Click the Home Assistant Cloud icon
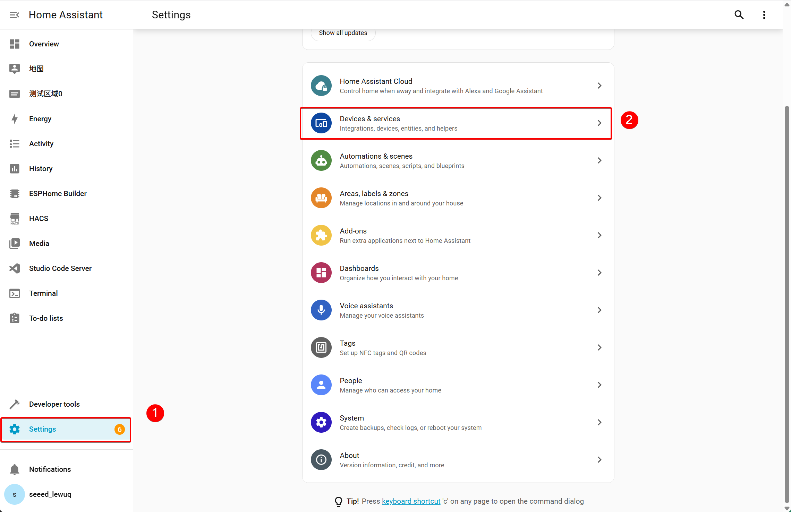This screenshot has height=512, width=791. click(321, 86)
